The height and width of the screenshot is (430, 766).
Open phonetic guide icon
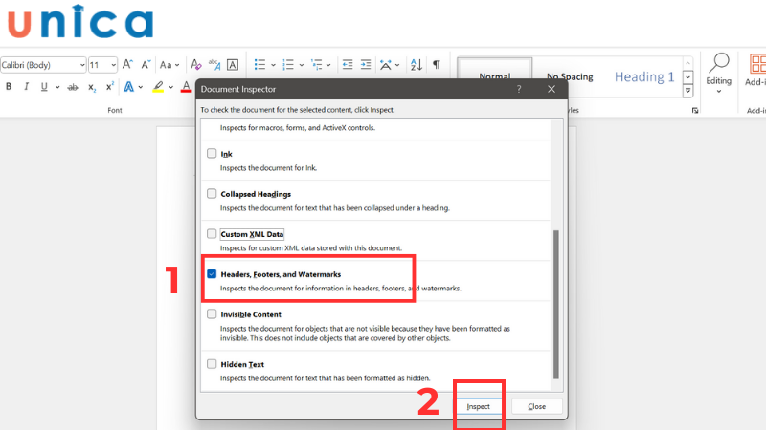pyautogui.click(x=214, y=64)
